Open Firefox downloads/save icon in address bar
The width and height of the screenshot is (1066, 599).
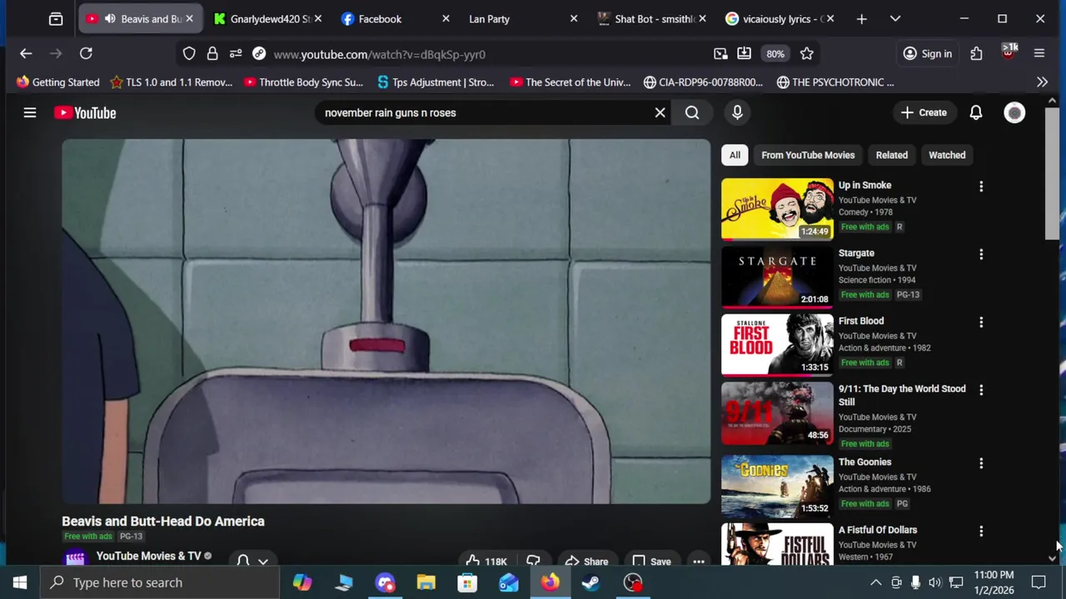(x=744, y=53)
